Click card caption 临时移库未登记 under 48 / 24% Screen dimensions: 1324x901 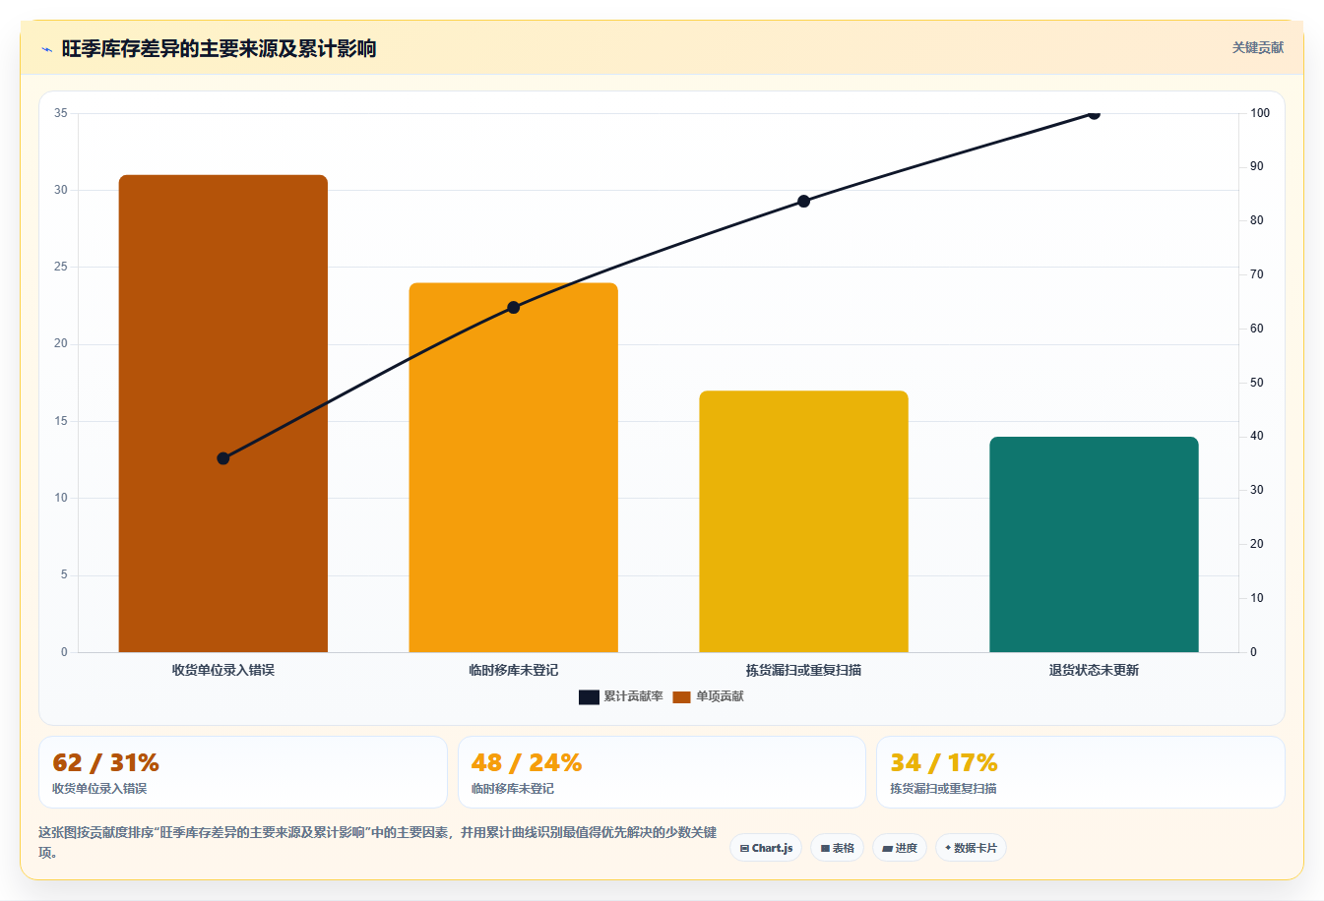coord(513,789)
